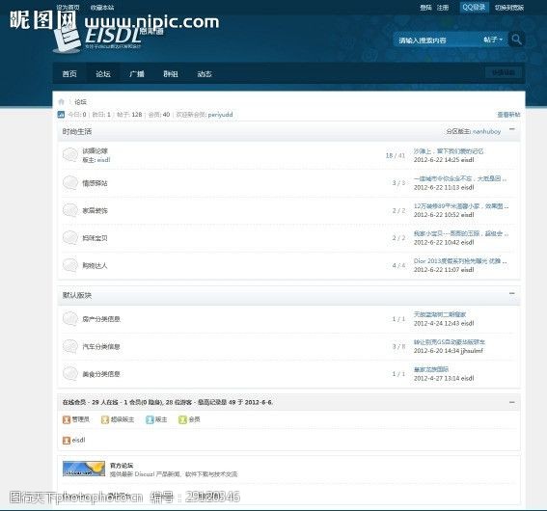The width and height of the screenshot is (547, 511).
Task: Open the Dior 2013 latest post link
Action: (460, 260)
